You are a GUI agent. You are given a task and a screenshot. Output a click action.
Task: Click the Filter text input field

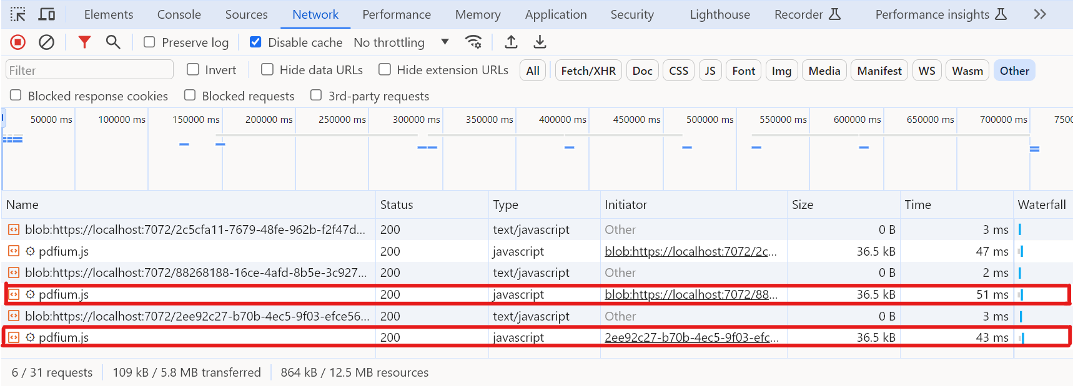tap(89, 70)
